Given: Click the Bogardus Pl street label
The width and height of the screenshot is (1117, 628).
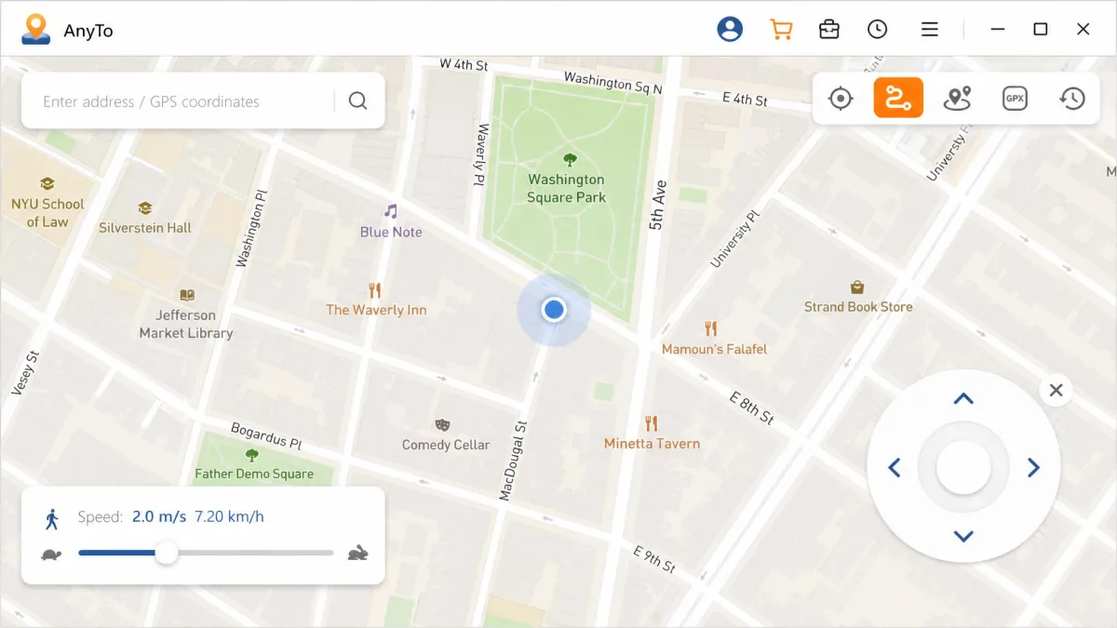Looking at the screenshot, I should pos(266,437).
